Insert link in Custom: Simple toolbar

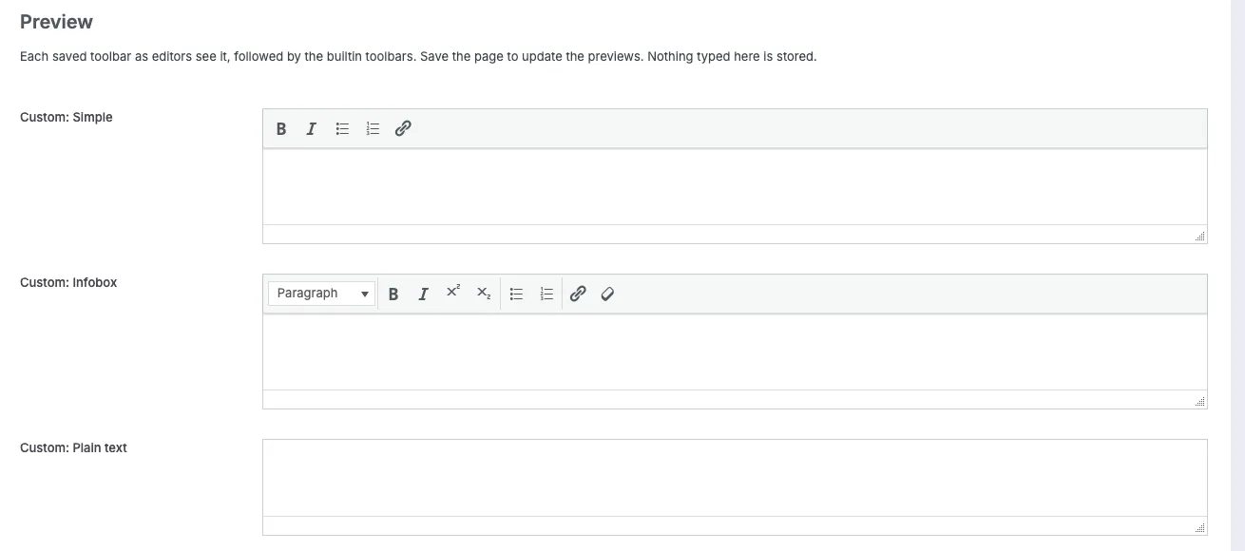pyautogui.click(x=403, y=129)
